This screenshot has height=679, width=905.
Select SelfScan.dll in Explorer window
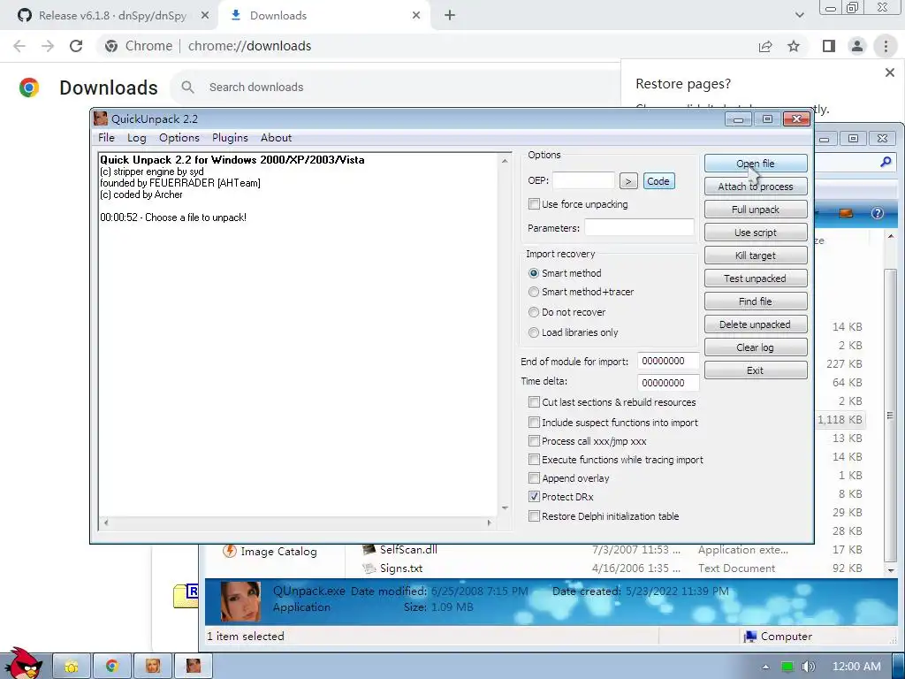point(408,550)
